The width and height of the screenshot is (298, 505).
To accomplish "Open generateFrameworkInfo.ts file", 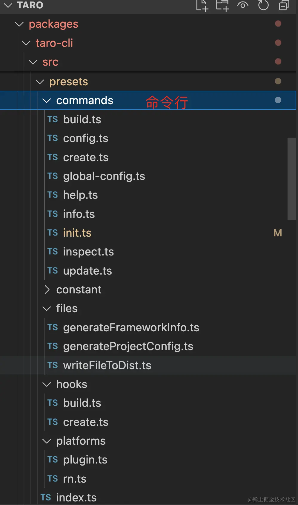I will (x=131, y=328).
